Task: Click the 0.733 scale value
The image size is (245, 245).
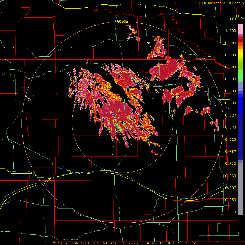Action: pyautogui.click(x=231, y=91)
